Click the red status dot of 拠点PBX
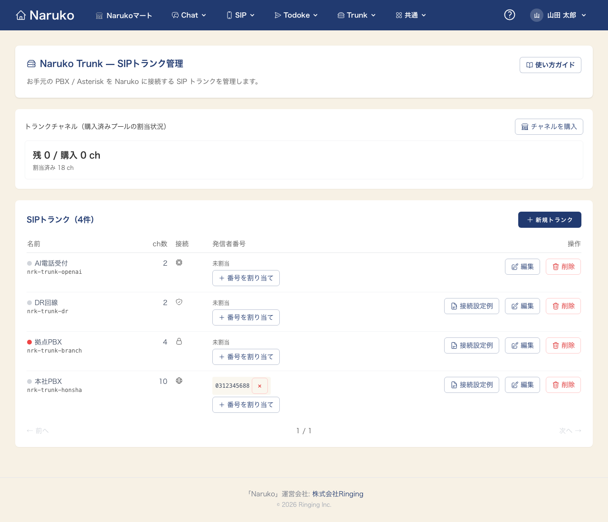Screen dimensions: 608x522 29,342
